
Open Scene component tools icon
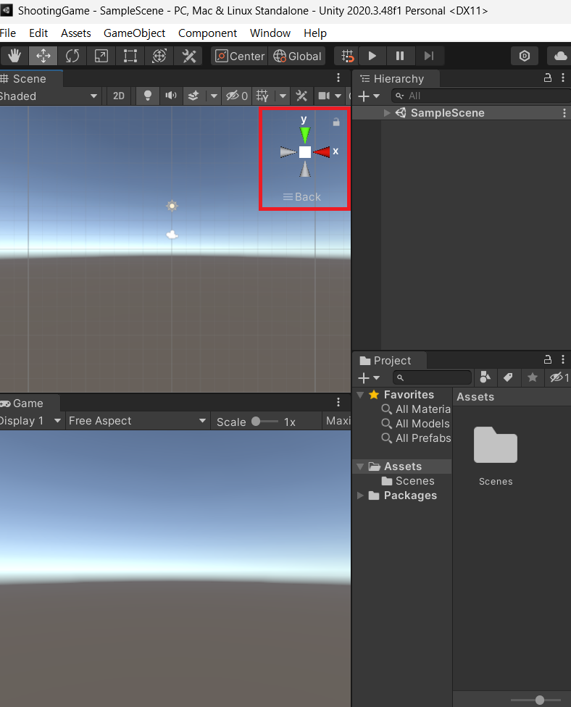pyautogui.click(x=301, y=96)
